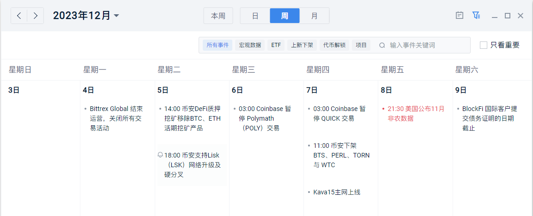This screenshot has width=533, height=216.
Task: Switch to the 日 view tab
Action: [x=255, y=16]
